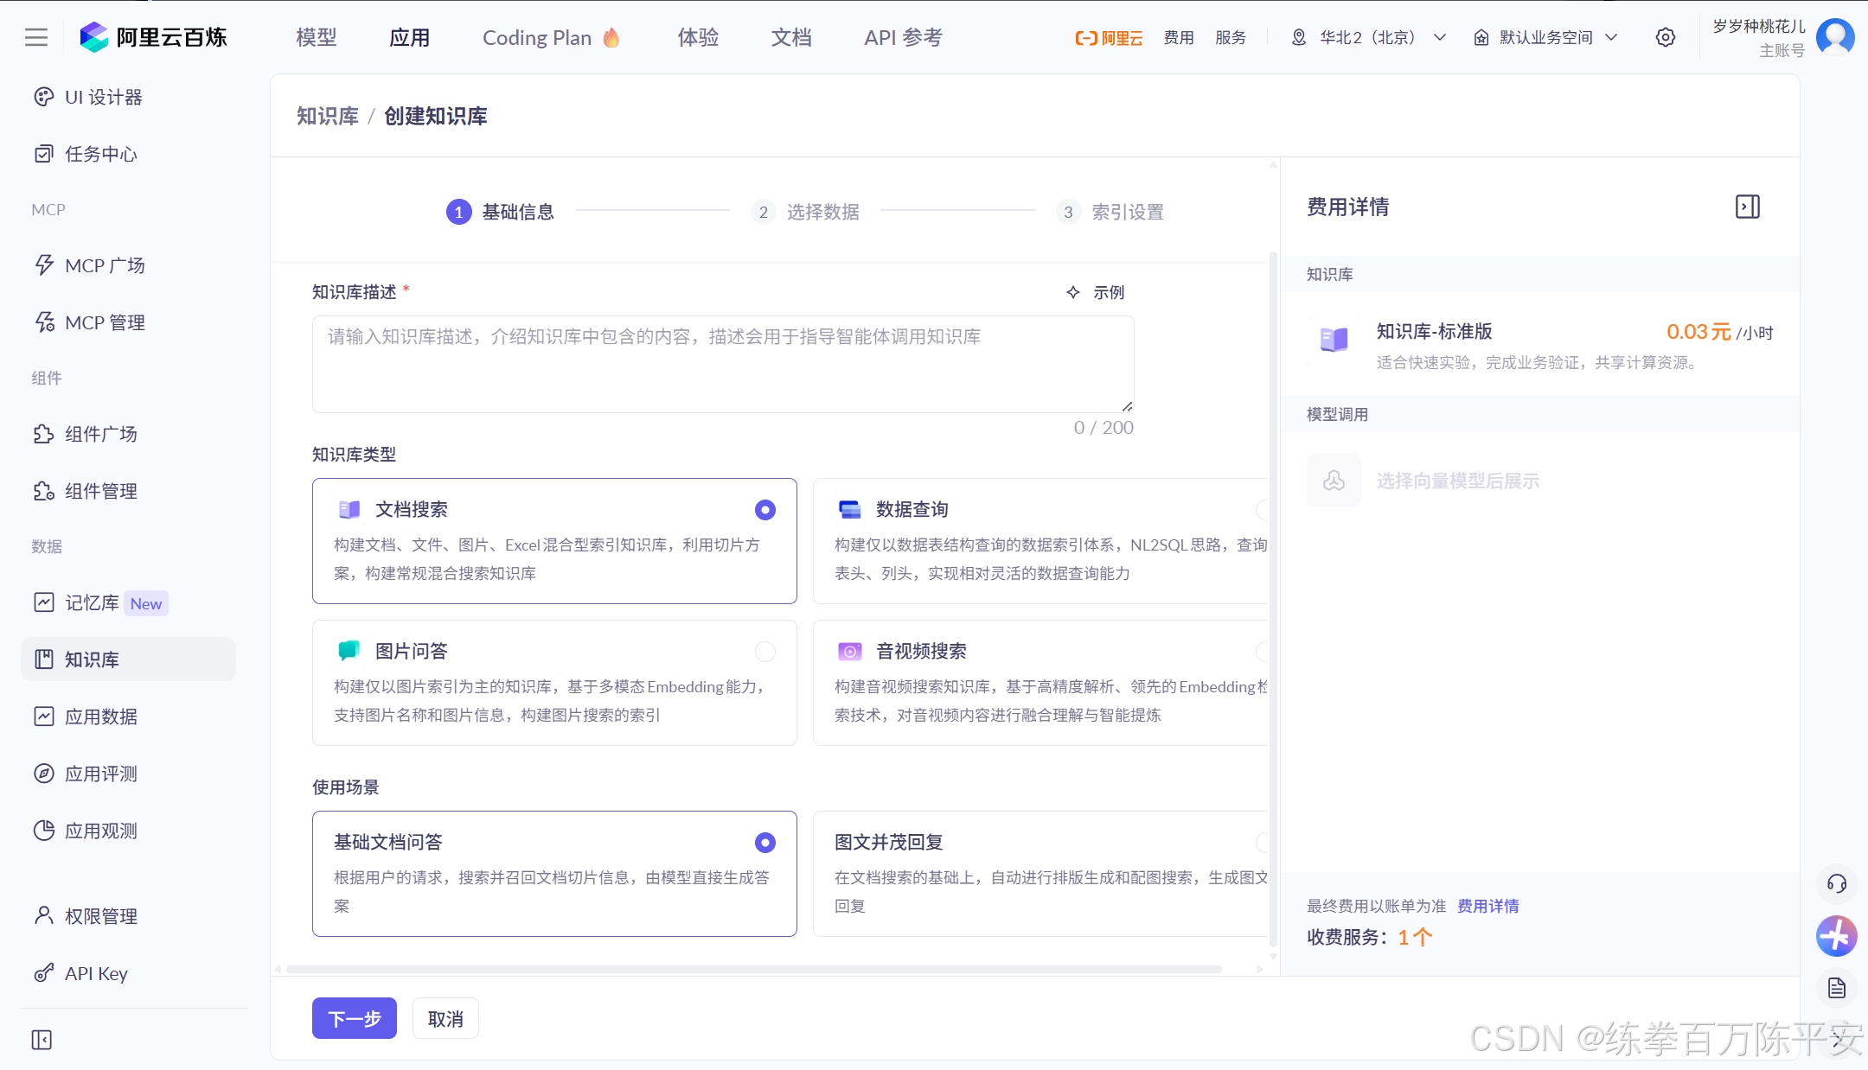Collapse the 费用详情 panel icon

pyautogui.click(x=1747, y=207)
